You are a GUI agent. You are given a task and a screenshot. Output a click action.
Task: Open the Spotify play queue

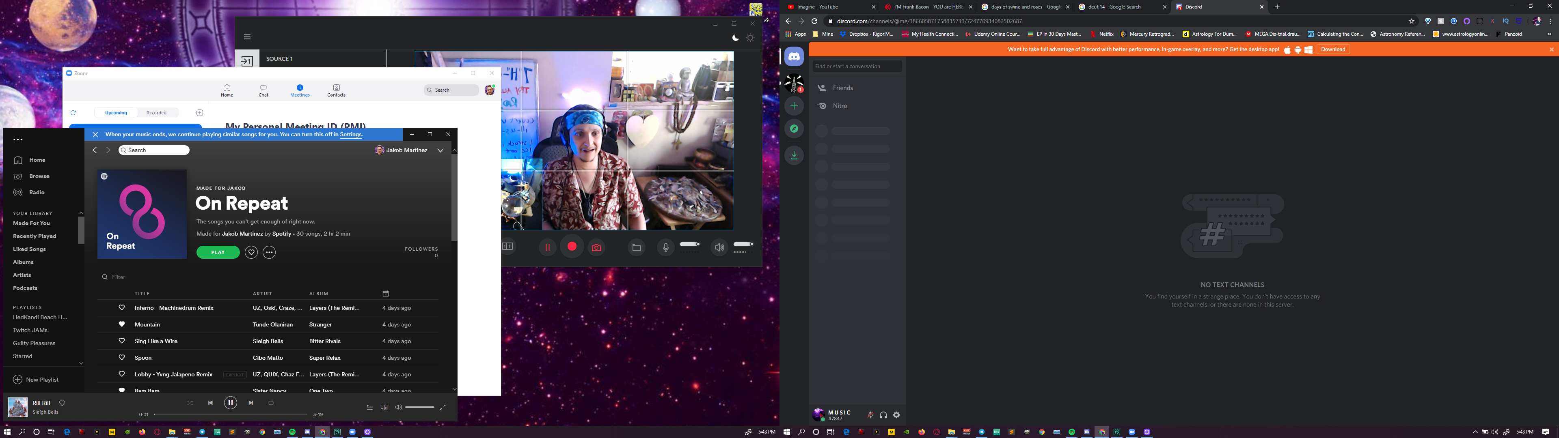click(370, 408)
